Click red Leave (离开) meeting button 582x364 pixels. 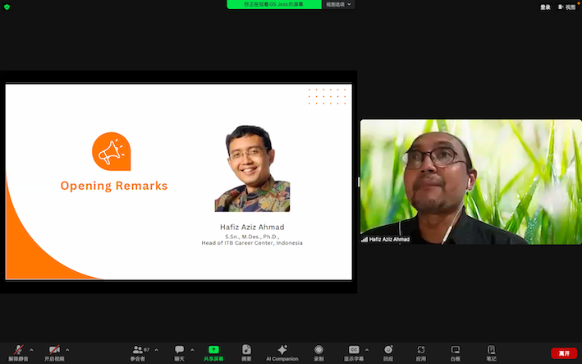[564, 353]
